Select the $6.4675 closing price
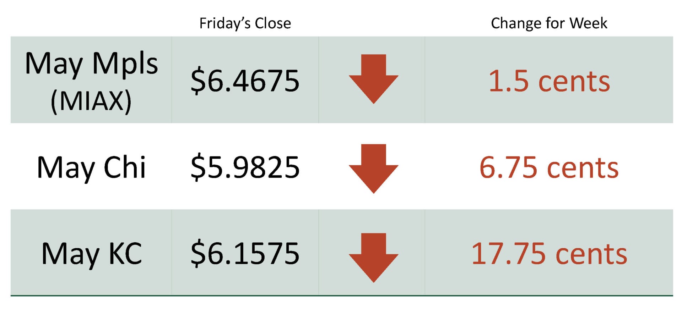The width and height of the screenshot is (682, 309). pyautogui.click(x=245, y=81)
